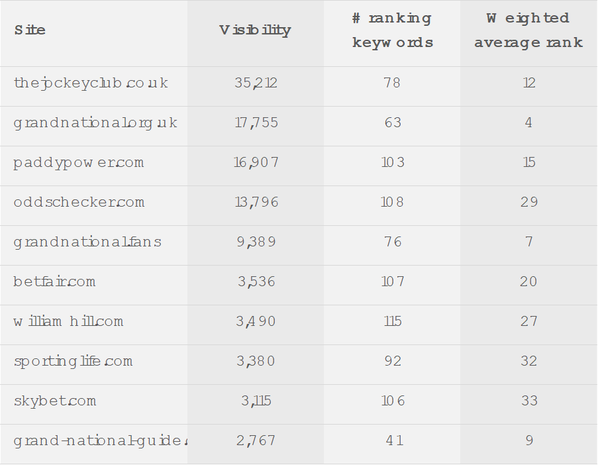Select grandnational.fans in the table
The image size is (598, 465).
[x=87, y=242]
